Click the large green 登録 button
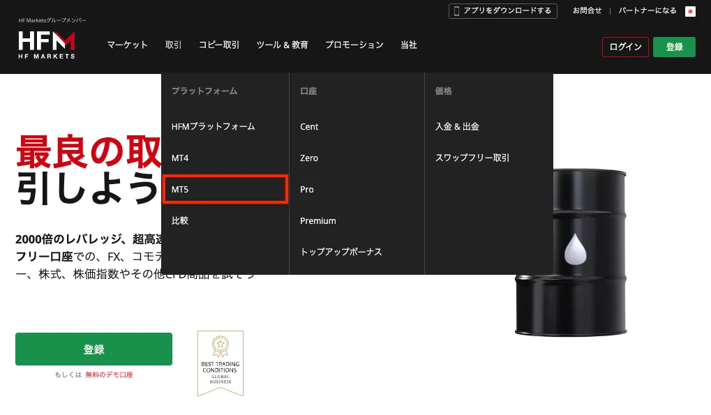The height and width of the screenshot is (415, 711). [x=94, y=349]
